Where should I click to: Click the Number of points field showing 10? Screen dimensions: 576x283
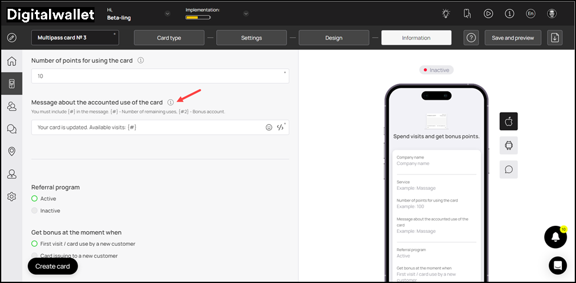click(160, 76)
